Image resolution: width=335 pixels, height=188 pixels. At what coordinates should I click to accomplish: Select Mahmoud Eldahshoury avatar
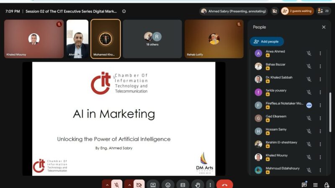click(258, 170)
